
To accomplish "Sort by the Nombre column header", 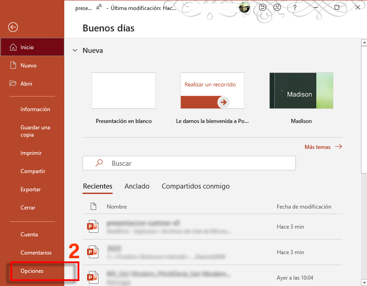I will pos(117,207).
